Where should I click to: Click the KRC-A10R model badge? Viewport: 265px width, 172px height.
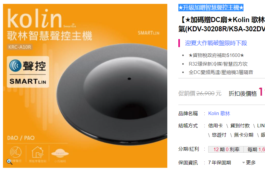click(20, 47)
